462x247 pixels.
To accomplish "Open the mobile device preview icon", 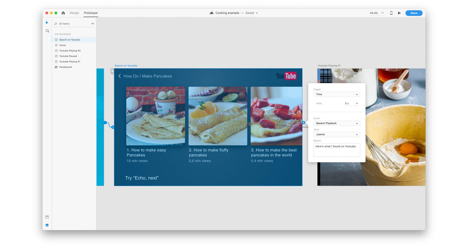I will pos(391,13).
